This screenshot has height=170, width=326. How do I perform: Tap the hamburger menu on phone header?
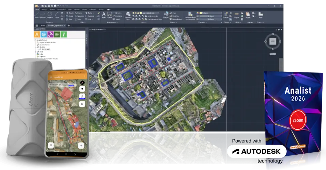pyautogui.click(x=51, y=77)
